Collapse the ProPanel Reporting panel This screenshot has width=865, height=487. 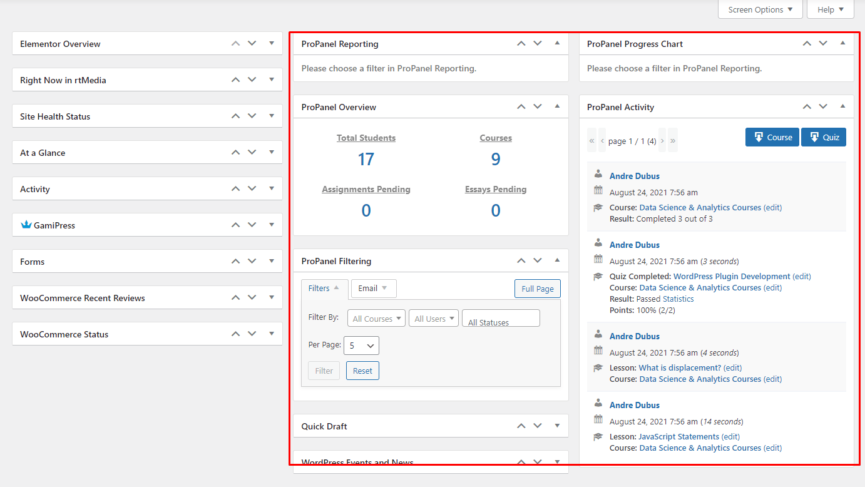[557, 44]
